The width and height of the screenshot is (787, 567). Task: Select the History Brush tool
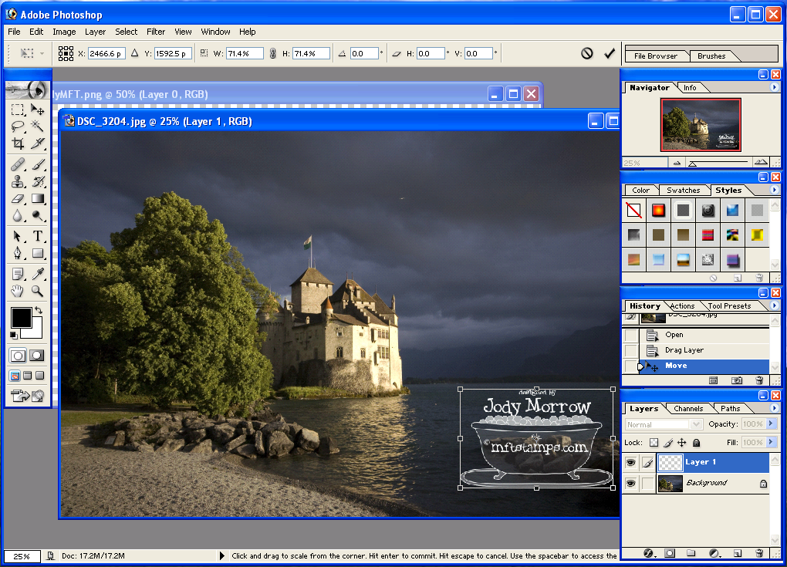[x=37, y=181]
